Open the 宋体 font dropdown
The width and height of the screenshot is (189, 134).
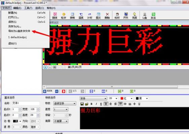93,98
